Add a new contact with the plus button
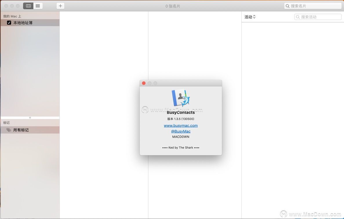 pyautogui.click(x=60, y=6)
